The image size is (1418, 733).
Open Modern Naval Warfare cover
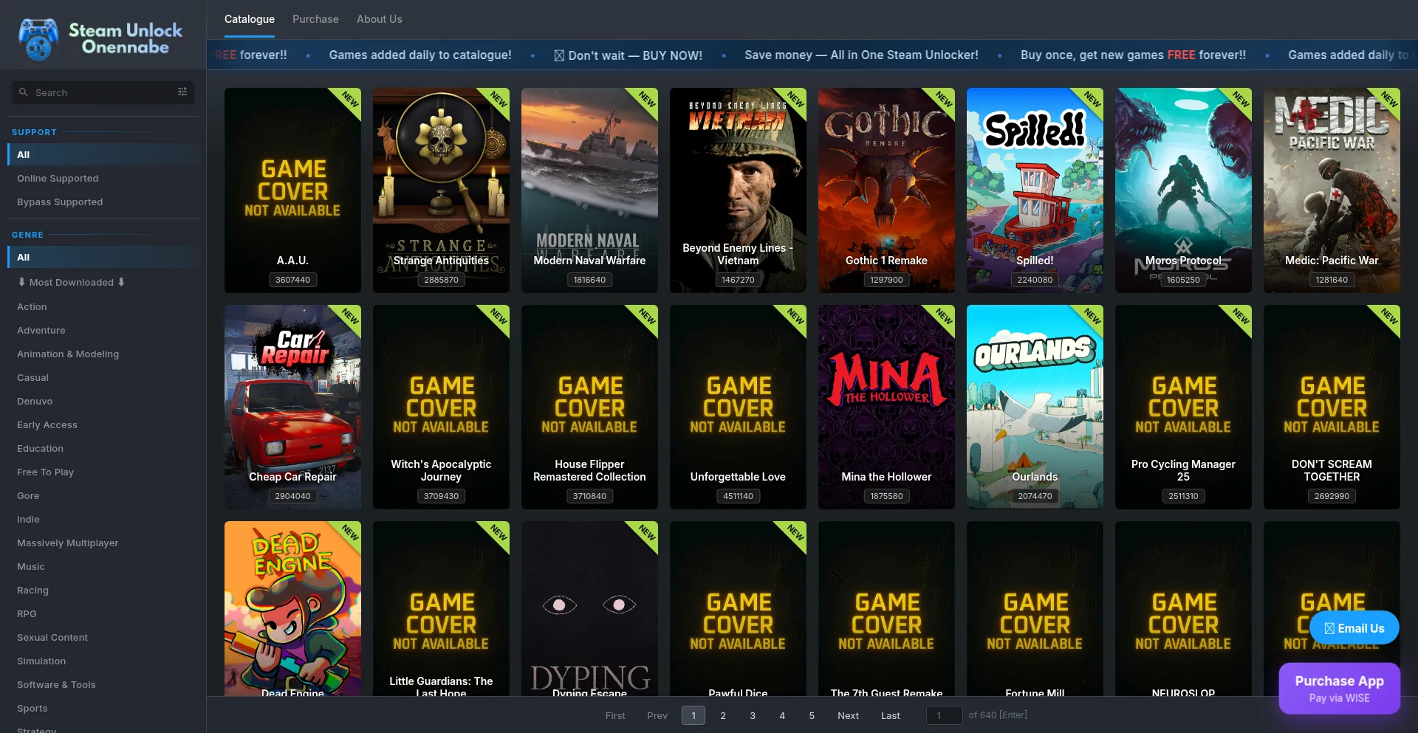tap(589, 190)
